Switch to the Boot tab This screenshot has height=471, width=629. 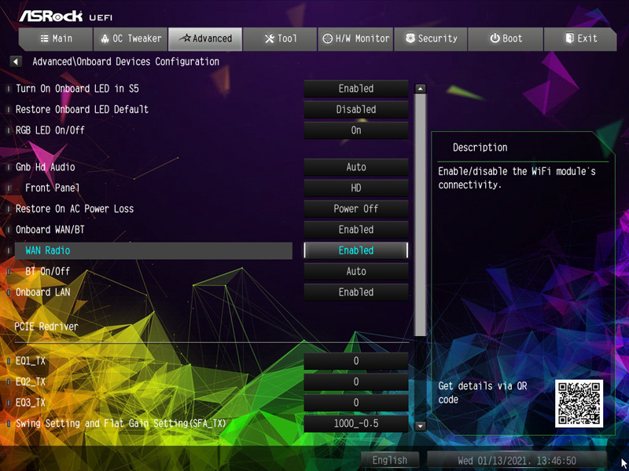click(x=506, y=38)
